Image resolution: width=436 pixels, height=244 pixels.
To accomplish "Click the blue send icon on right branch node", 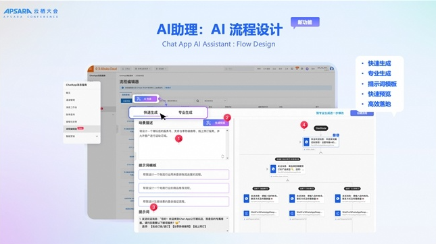I will click(337, 199).
